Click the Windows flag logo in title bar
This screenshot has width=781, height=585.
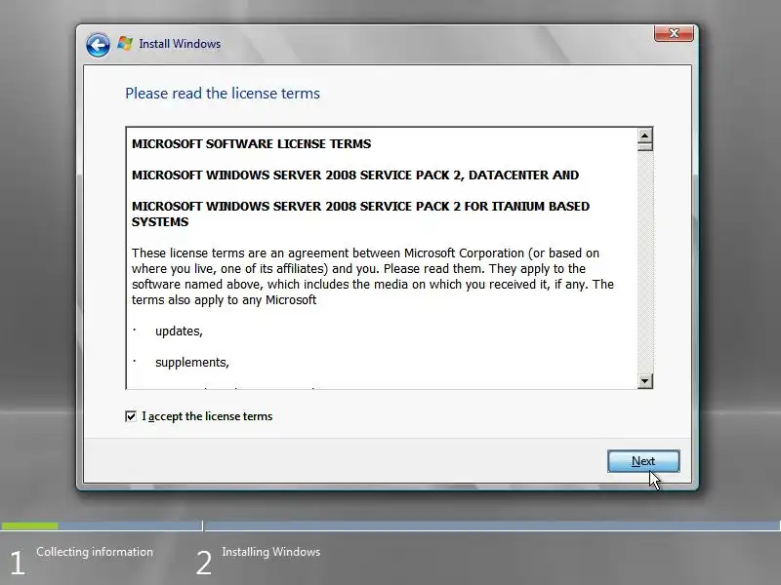[125, 43]
